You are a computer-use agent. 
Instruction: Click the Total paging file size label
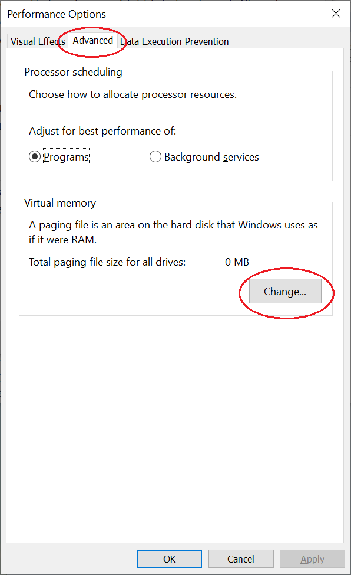click(107, 262)
